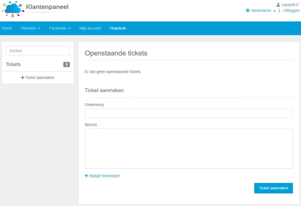
Task: Click the Openstaande tickets heading
Action: (116, 53)
